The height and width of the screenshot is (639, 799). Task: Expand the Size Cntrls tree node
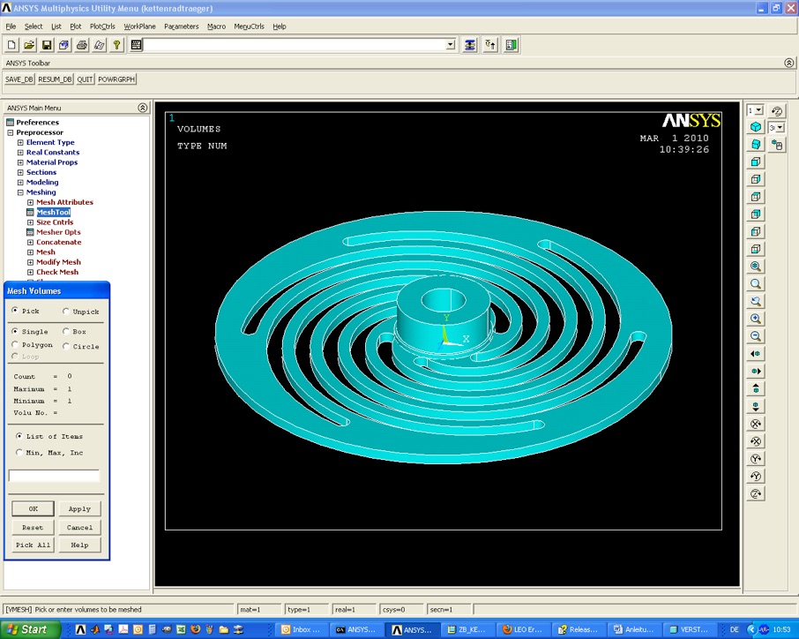[30, 222]
